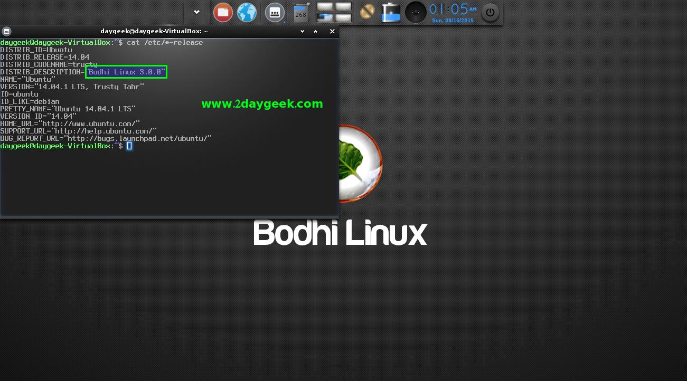
Task: Click the terminal window menu icon in title bar
Action: click(x=6, y=31)
